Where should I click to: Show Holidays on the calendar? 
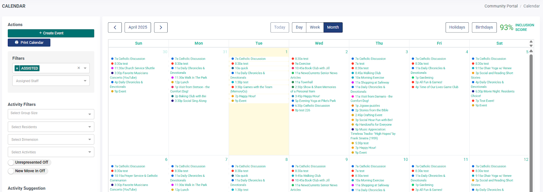457,27
